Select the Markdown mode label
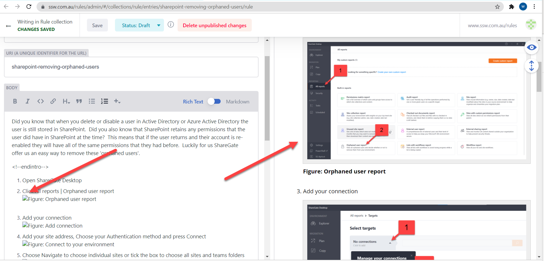Screen dimensions: 544x261 coord(238,101)
